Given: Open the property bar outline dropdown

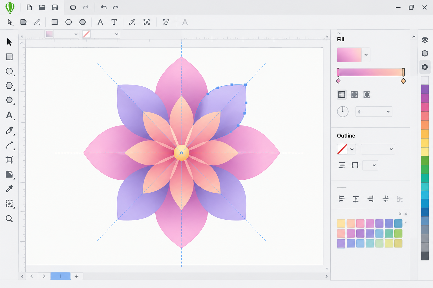Looking at the screenshot, I should pos(116,34).
